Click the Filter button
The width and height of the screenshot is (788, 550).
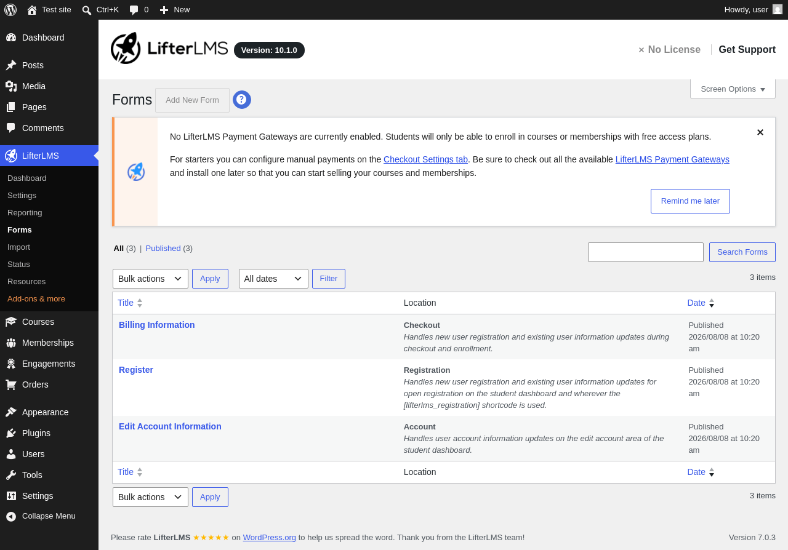329,279
